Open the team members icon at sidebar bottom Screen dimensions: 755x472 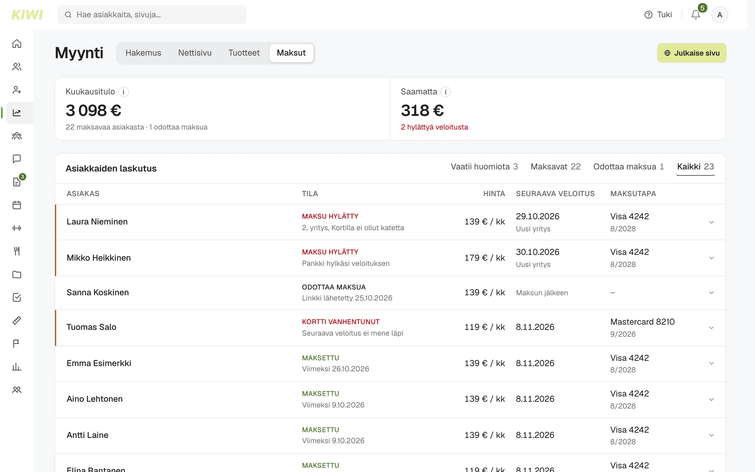17,390
